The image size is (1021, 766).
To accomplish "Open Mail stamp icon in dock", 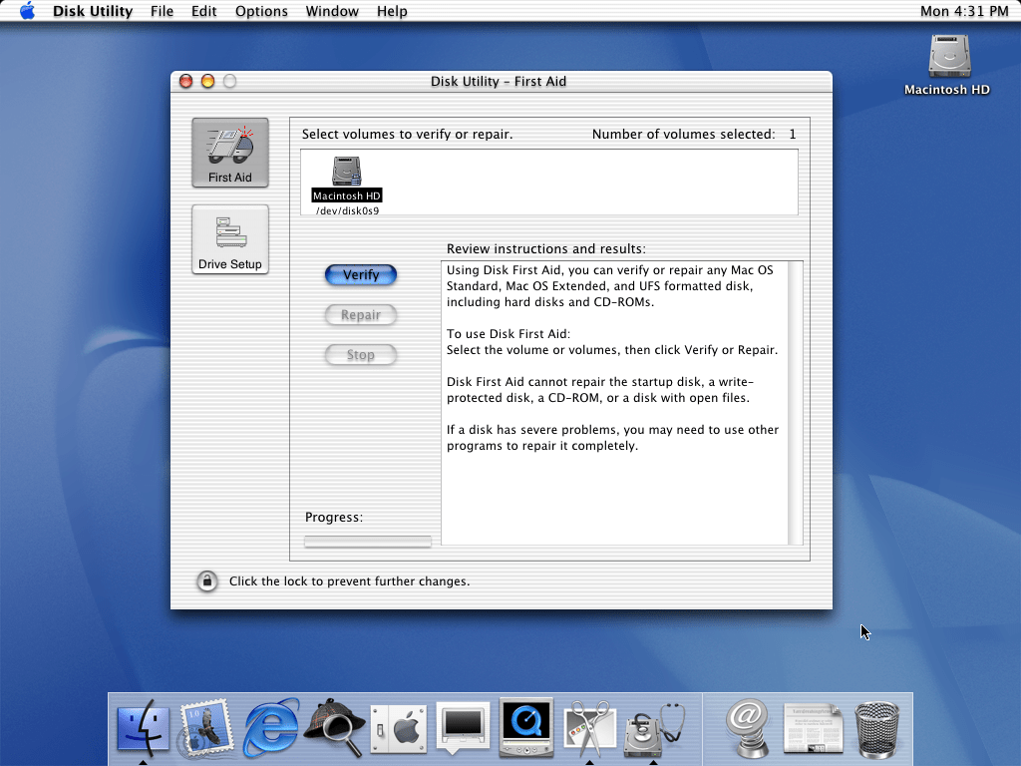I will pos(205,728).
